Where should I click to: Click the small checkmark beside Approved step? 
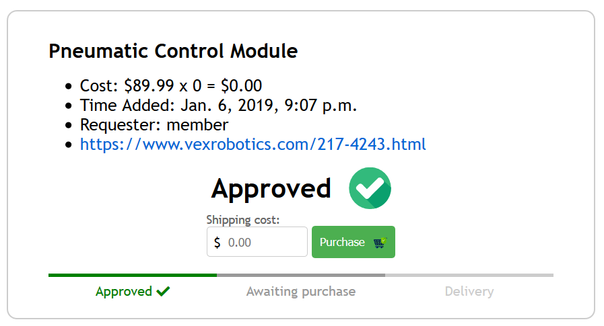(x=164, y=292)
